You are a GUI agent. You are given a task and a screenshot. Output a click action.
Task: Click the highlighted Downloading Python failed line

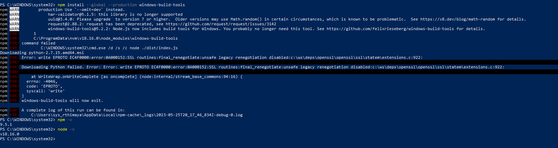[x=263, y=67]
